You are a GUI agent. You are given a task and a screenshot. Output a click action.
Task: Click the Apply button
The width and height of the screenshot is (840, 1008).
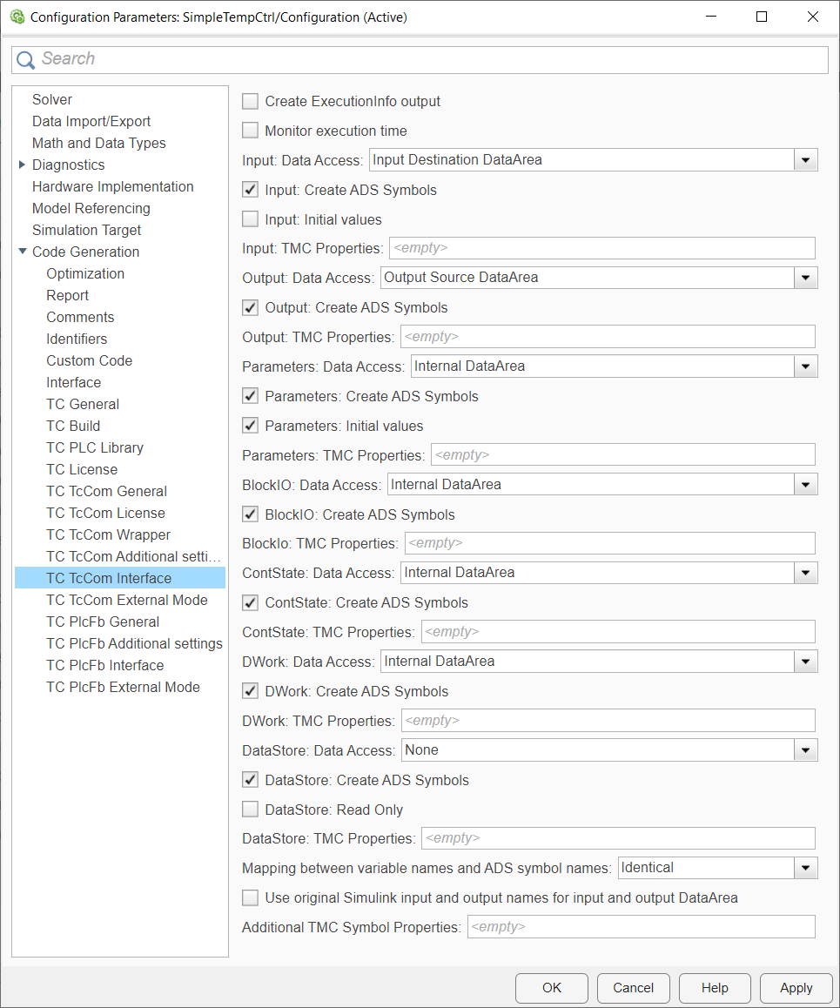pos(796,988)
